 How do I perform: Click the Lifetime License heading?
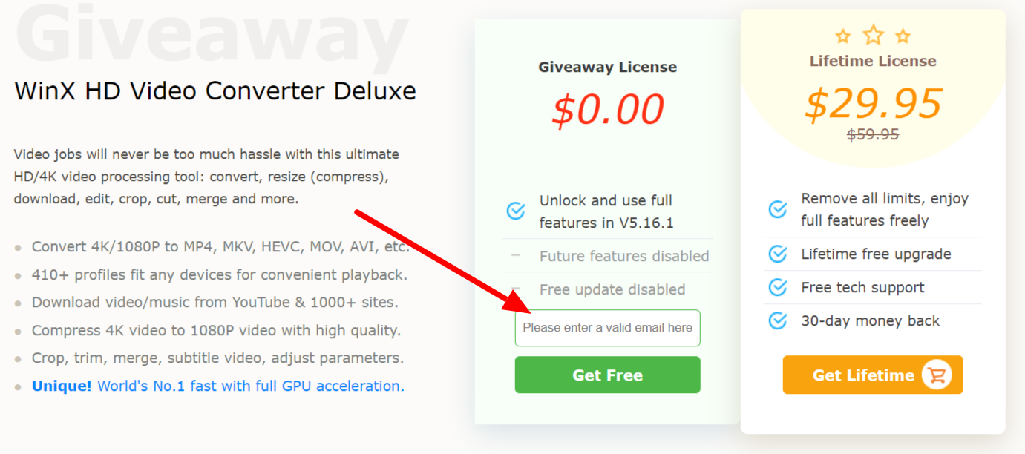[873, 62]
